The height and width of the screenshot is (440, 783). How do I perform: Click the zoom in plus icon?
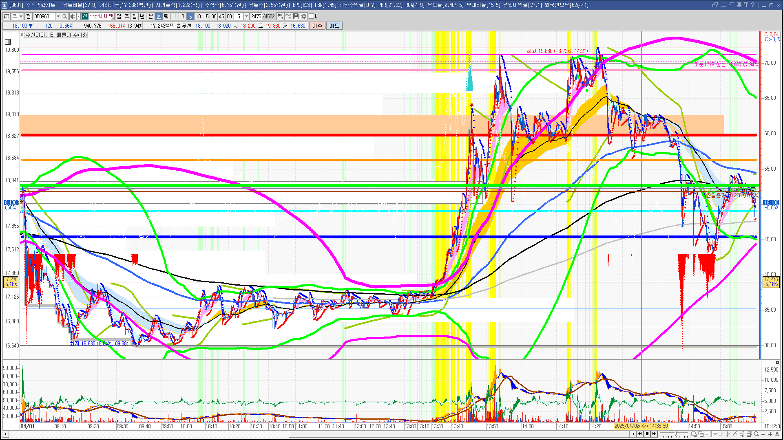tap(770, 434)
